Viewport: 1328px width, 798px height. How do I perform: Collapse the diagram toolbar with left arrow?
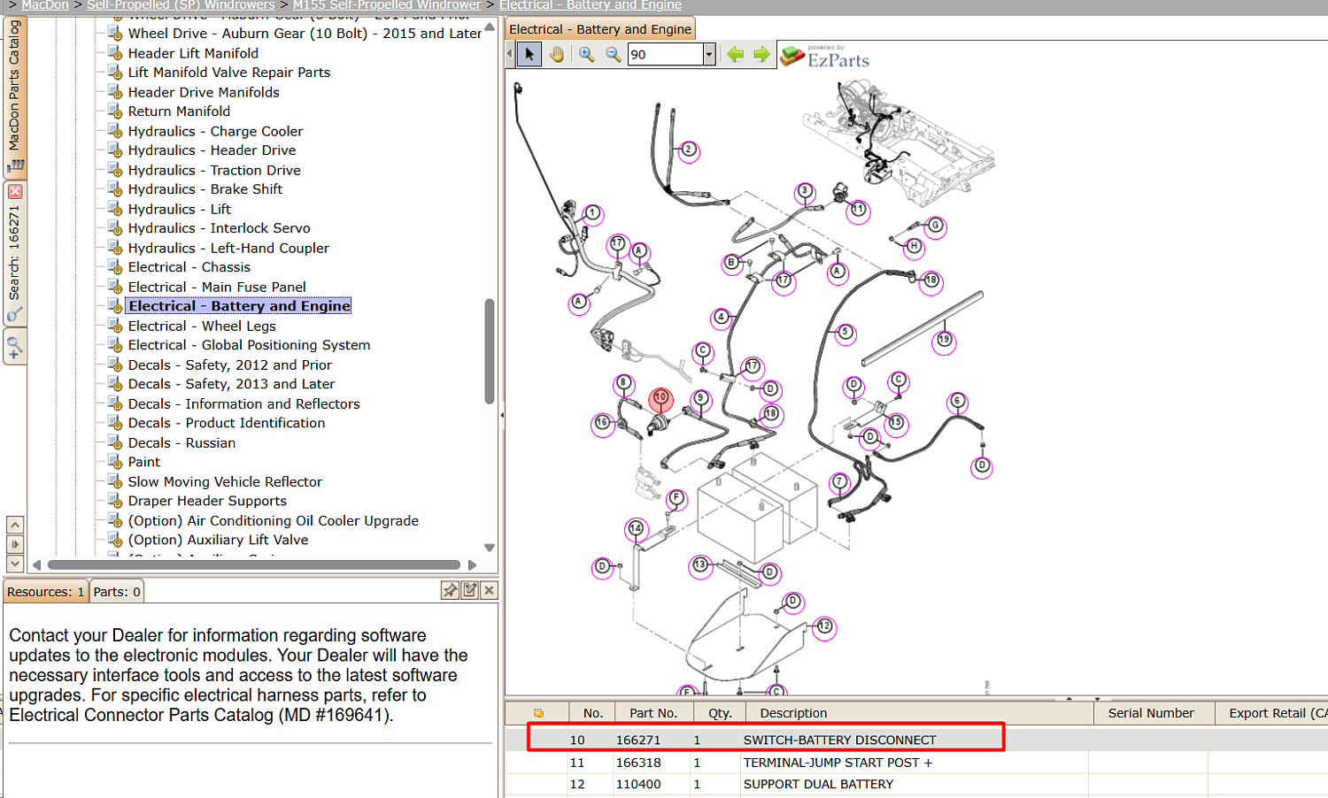(x=510, y=54)
